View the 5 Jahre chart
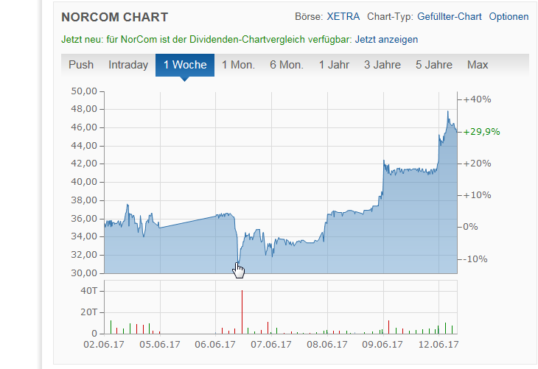Image resolution: width=538 pixels, height=369 pixels. (434, 65)
